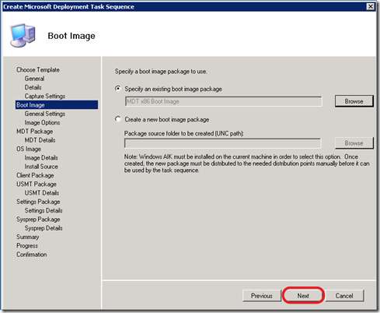Open the Summary step
The width and height of the screenshot is (380, 313).
[x=28, y=237]
